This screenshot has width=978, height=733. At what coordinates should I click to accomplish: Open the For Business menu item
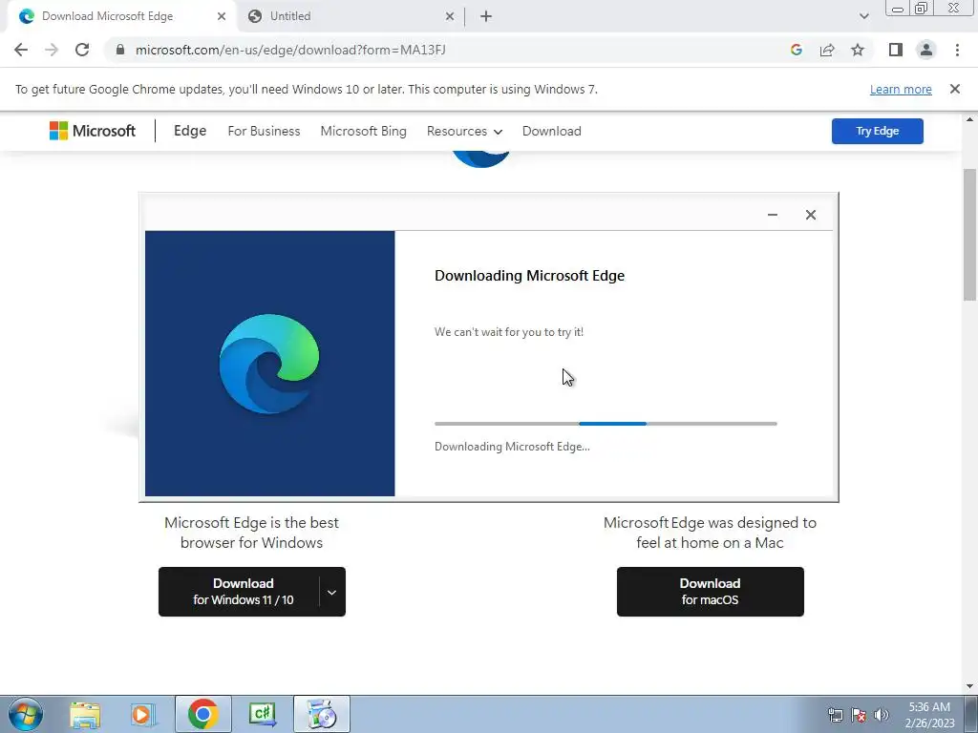pyautogui.click(x=264, y=131)
